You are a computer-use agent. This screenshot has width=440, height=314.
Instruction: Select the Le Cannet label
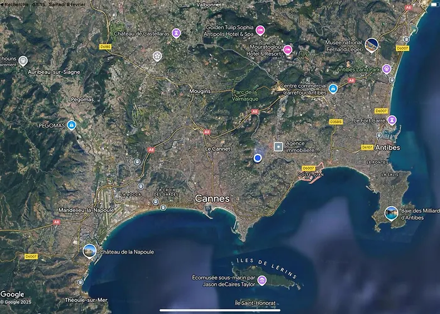pyautogui.click(x=217, y=149)
